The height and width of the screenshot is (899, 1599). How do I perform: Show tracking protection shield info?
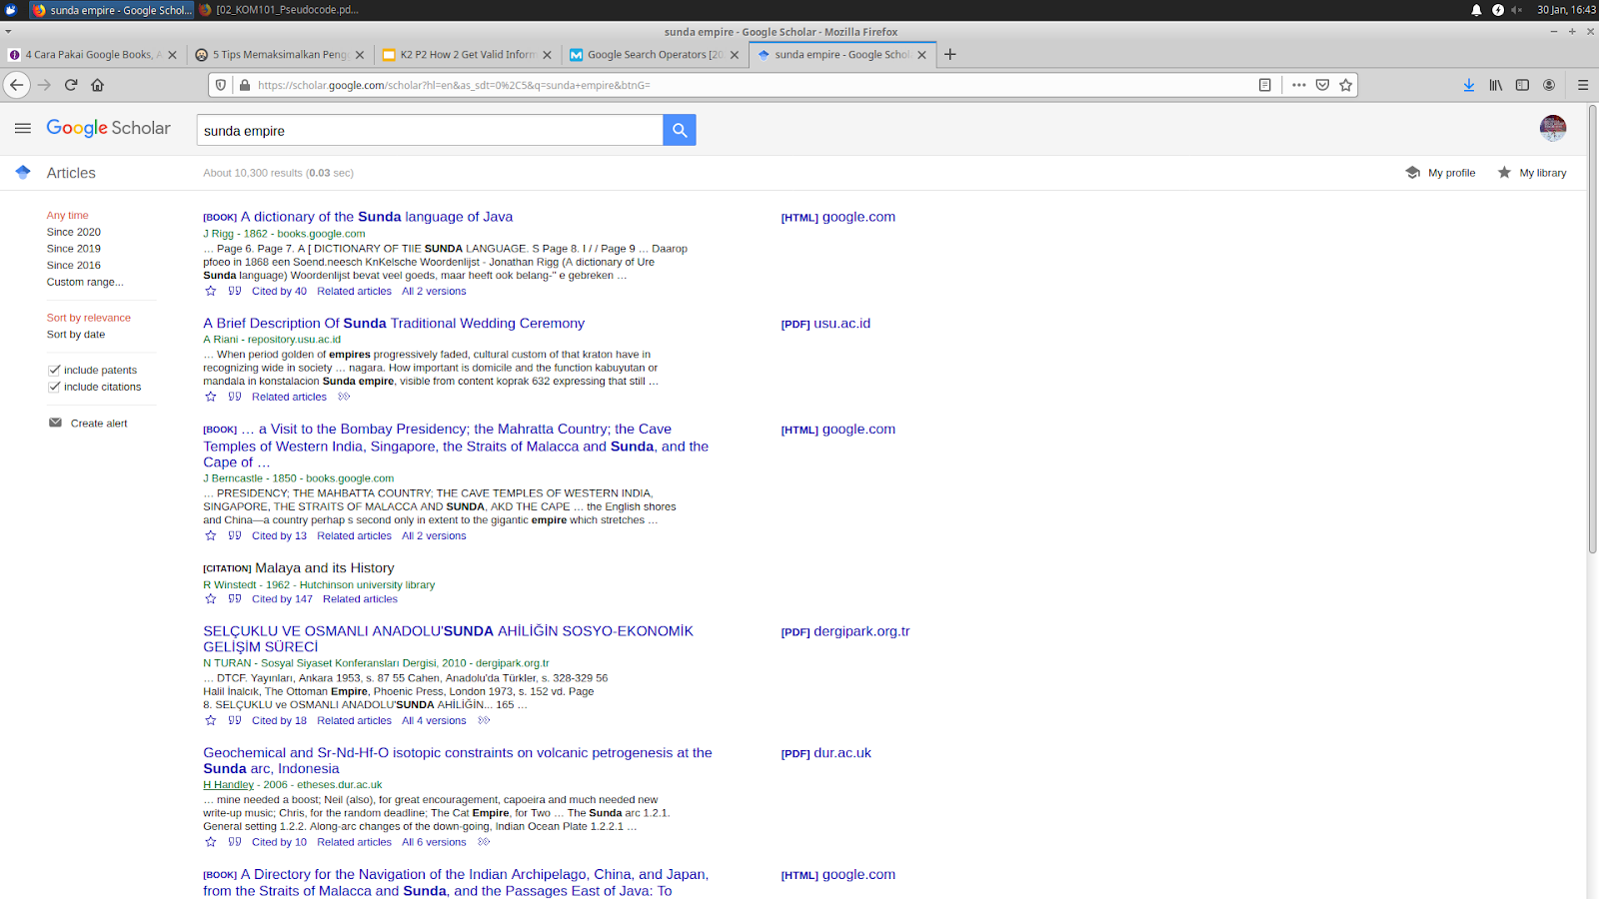pos(221,85)
